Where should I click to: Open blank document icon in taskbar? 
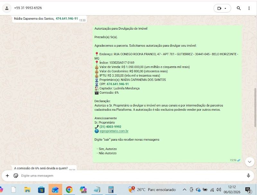point(13,190)
